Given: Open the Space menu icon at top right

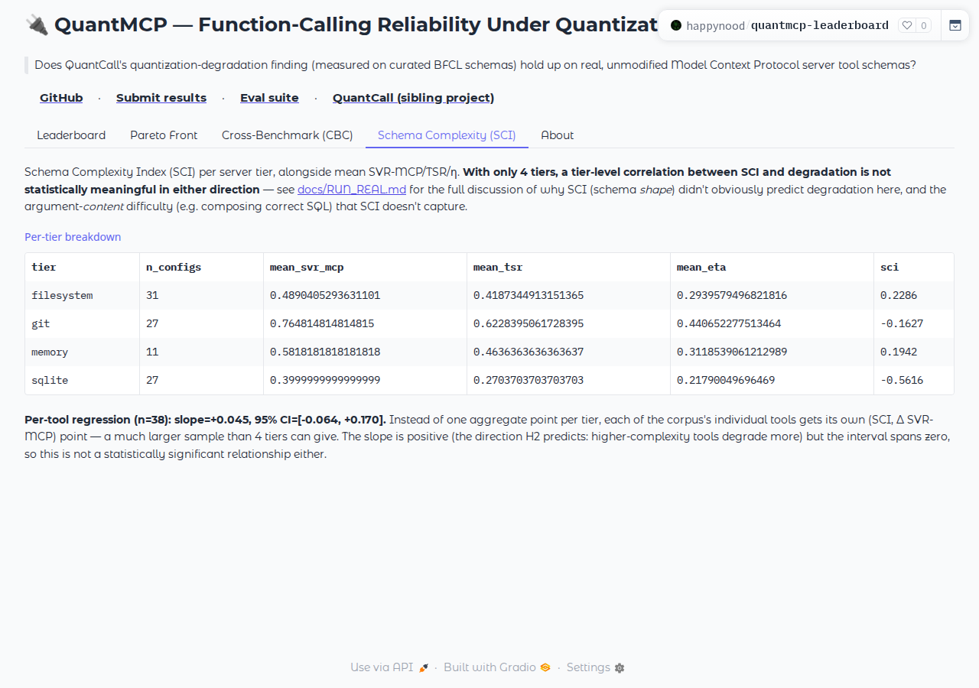Looking at the screenshot, I should tap(955, 25).
